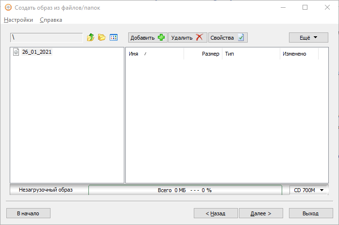Maximize the window
This screenshot has width=339, height=225.
click(305, 8)
